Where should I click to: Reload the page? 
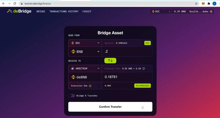(x=15, y=4)
